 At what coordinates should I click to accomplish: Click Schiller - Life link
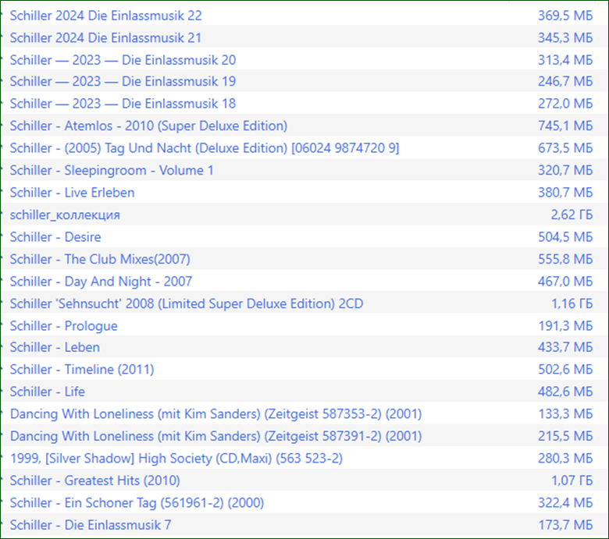(48, 392)
